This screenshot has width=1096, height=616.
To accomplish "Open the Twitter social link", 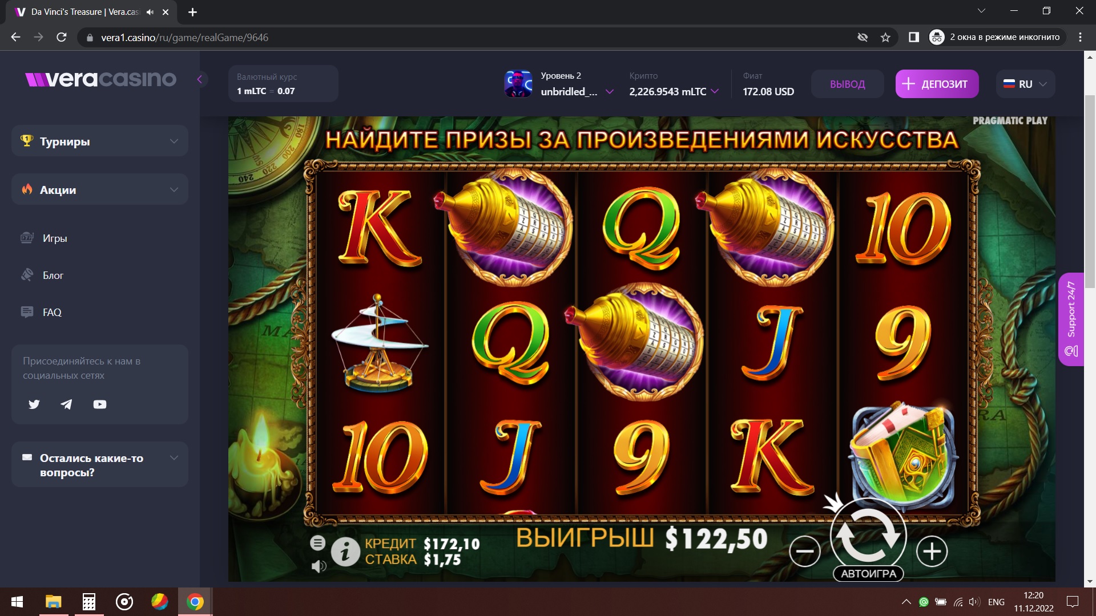I will (34, 404).
